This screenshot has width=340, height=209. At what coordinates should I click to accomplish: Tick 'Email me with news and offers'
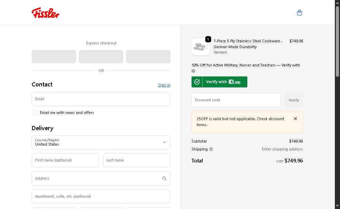point(34,113)
